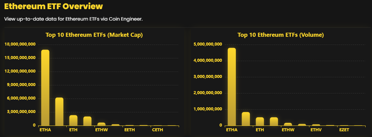
Task: Click the Coin Engineer description text
Action: [73, 19]
